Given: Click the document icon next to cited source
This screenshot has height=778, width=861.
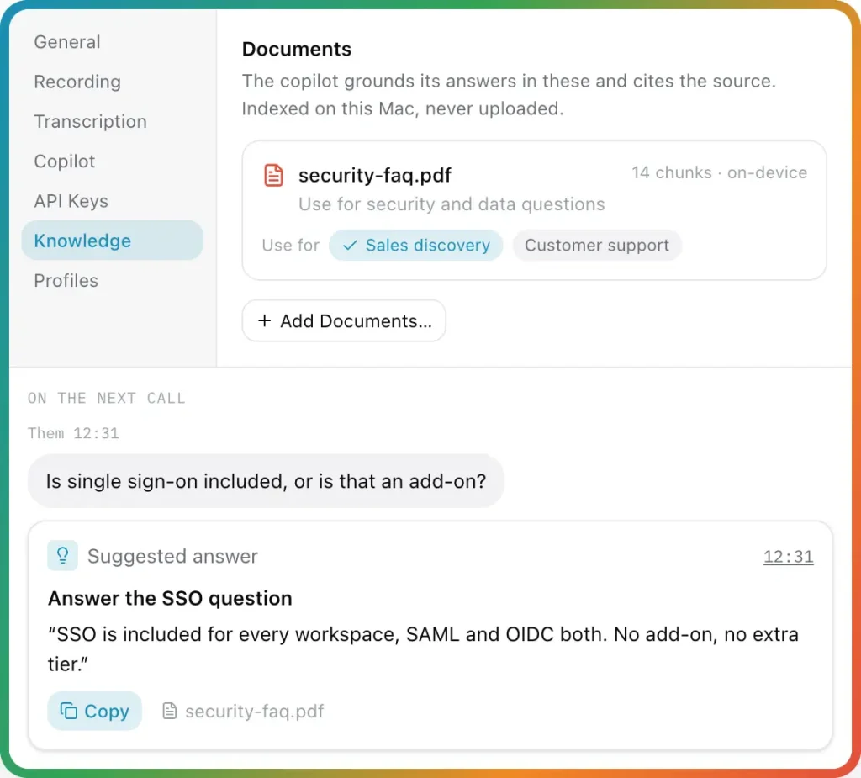Looking at the screenshot, I should (x=170, y=711).
